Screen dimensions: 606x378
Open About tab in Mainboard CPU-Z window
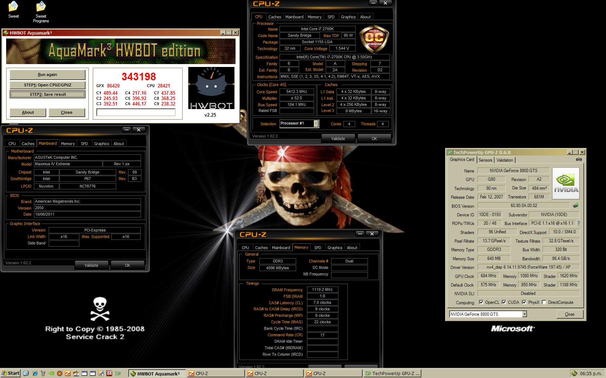point(119,144)
